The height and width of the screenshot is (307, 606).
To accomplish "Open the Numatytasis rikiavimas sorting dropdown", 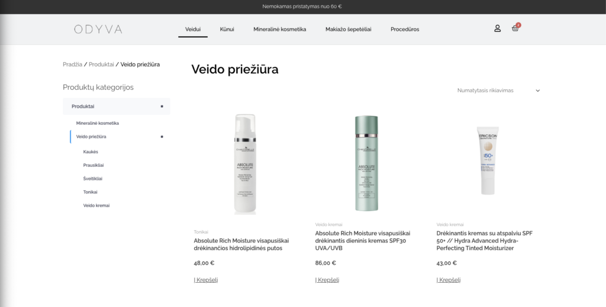I will (x=498, y=91).
